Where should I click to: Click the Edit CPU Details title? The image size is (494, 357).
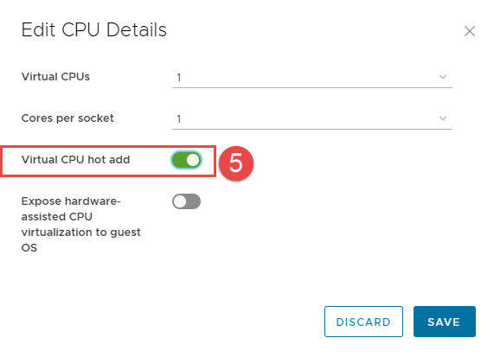94,30
